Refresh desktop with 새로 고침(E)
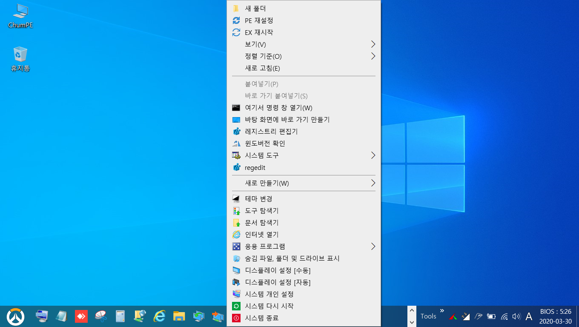Screen dimensions: 579x327 tap(303, 68)
